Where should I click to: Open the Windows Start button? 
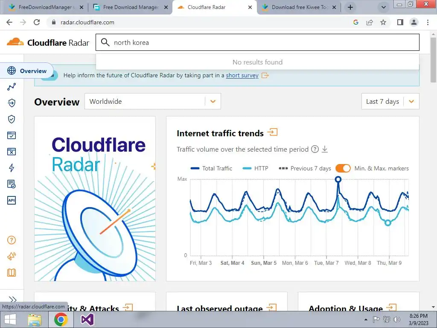tap(10, 319)
